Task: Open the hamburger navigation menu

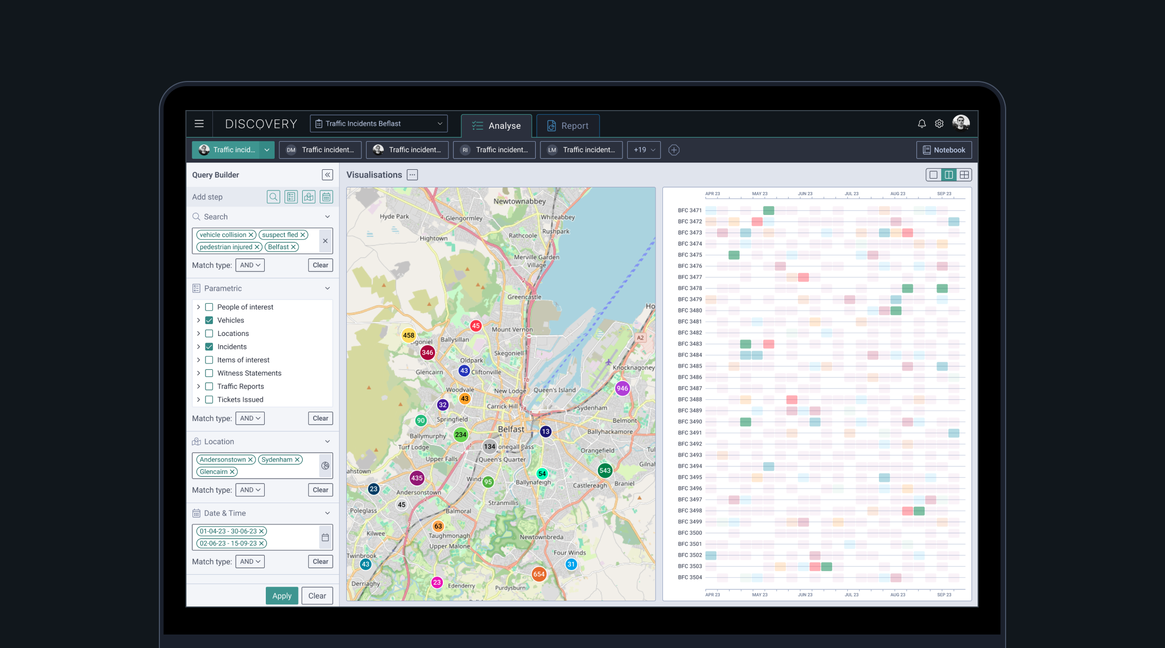Action: tap(199, 124)
